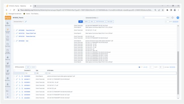Viewport: 184px width, 104px height.
Task: Select checkbox for Pheane Edwin Sodi row
Action: (14, 37)
